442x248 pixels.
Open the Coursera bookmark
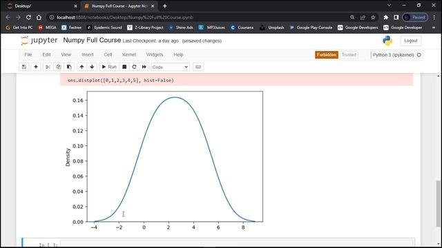coord(242,28)
